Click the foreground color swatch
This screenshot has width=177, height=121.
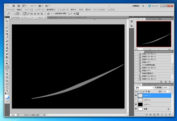(6, 96)
